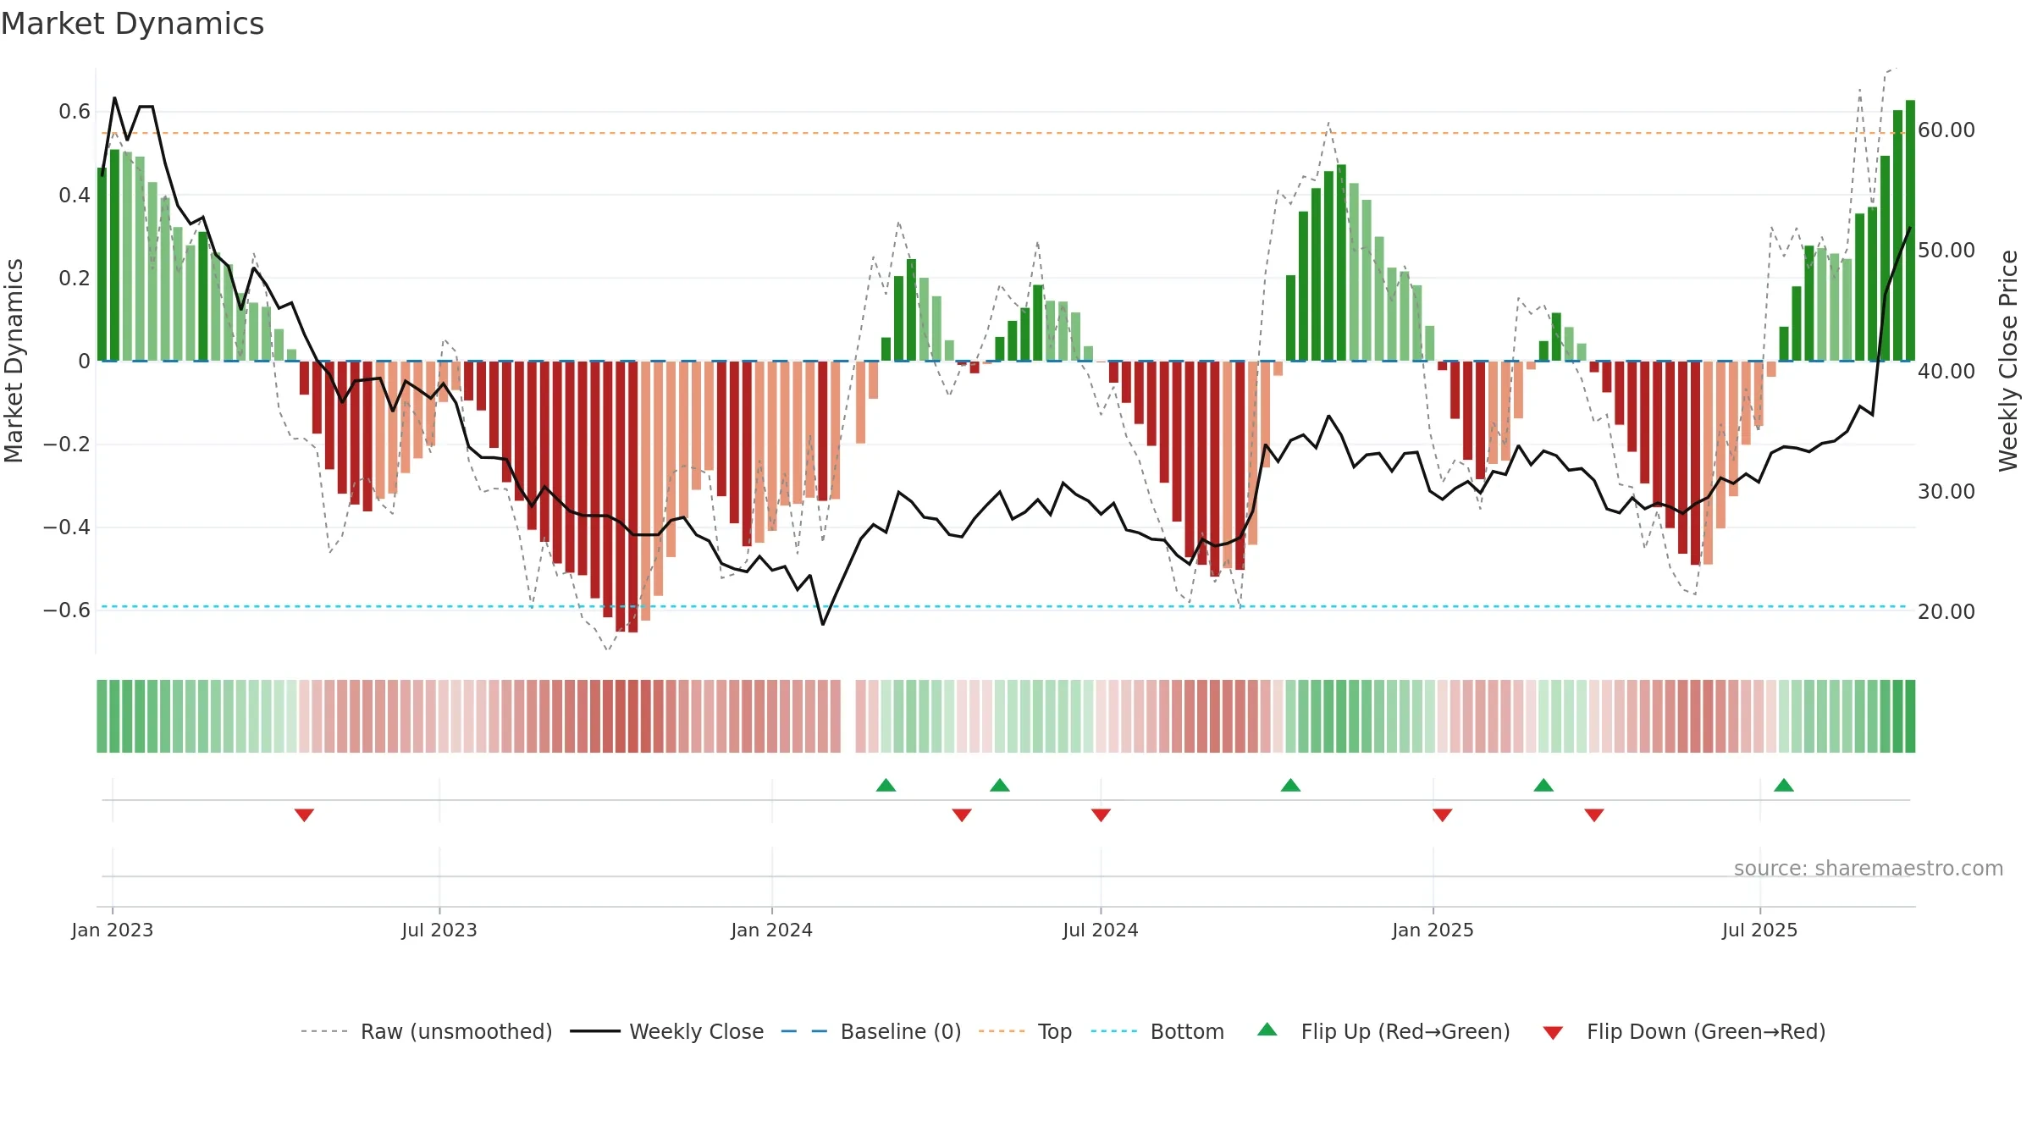Click the only red flip-down marker before Jul 2023
The width and height of the screenshot is (2032, 1143).
pyautogui.click(x=304, y=815)
